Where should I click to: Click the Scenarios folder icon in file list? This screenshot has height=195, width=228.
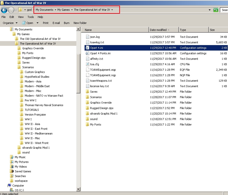(x=87, y=97)
